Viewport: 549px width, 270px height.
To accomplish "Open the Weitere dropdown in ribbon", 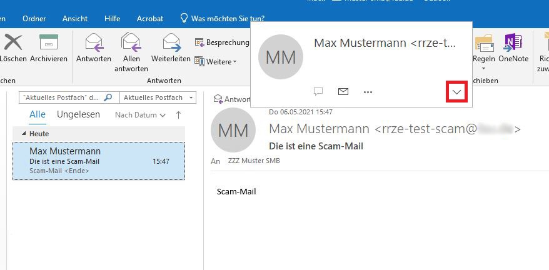I will coord(216,61).
